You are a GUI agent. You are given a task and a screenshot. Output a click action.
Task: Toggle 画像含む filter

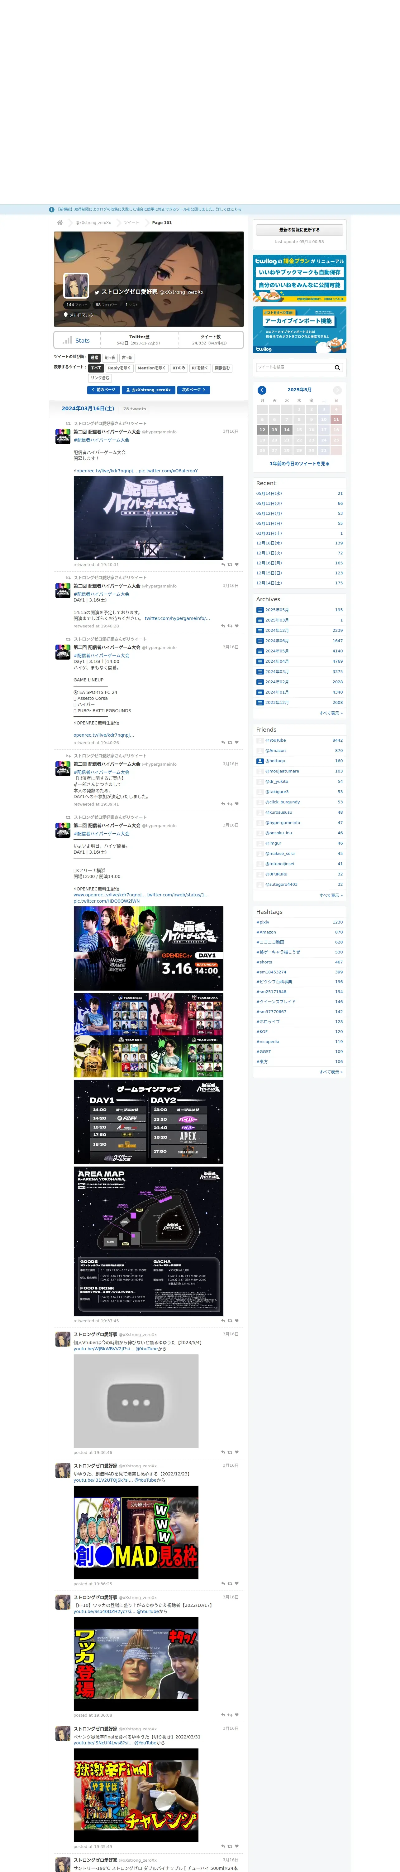coord(222,368)
